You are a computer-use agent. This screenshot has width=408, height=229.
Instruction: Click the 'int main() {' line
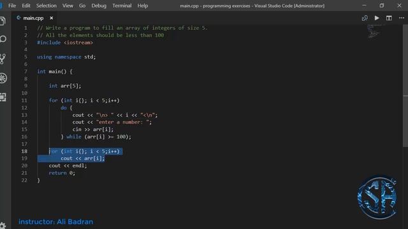(x=55, y=71)
